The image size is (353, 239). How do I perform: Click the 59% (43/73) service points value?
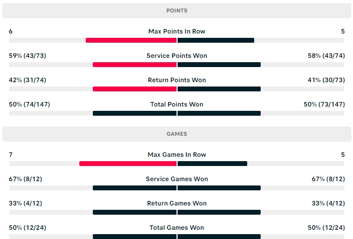(28, 56)
